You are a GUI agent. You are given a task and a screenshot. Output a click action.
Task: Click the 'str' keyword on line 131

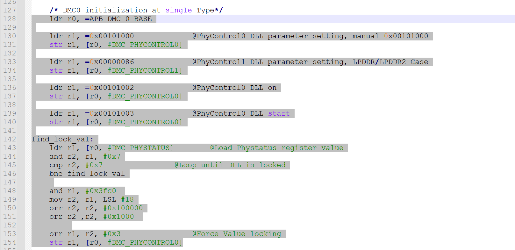click(x=56, y=45)
